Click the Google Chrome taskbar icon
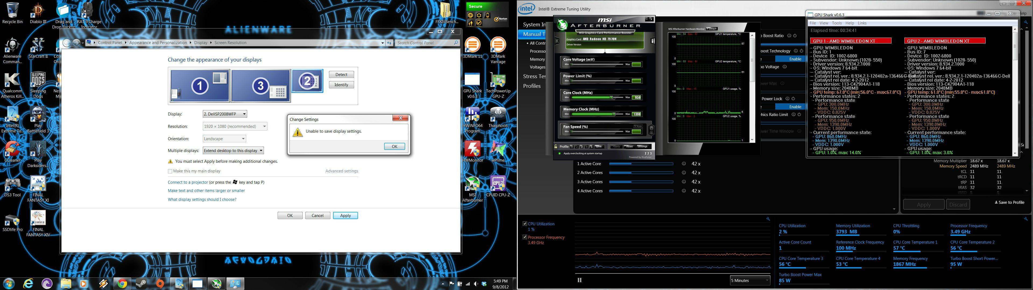This screenshot has height=290, width=1033. pyautogui.click(x=122, y=284)
